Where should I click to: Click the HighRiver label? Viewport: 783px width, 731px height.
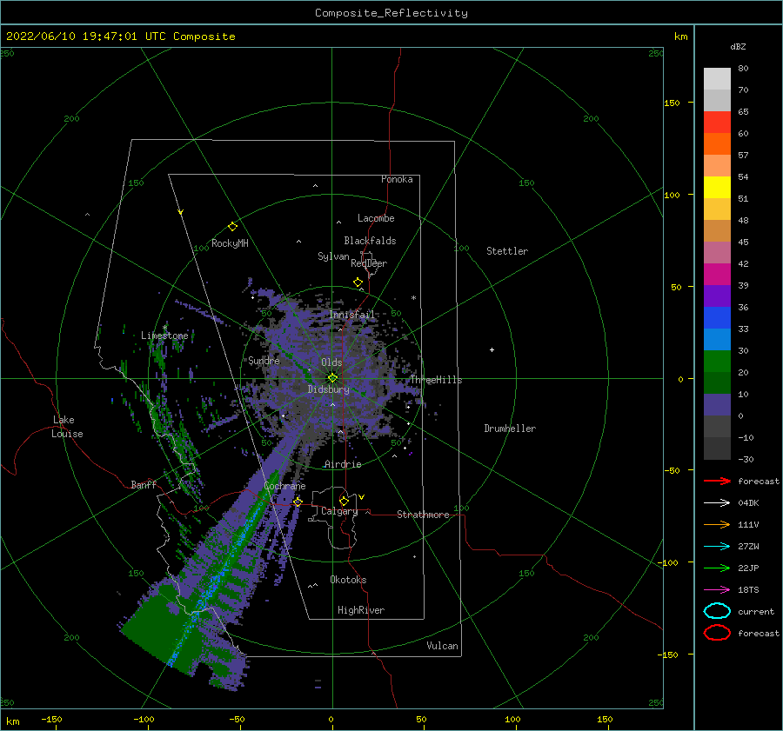click(x=361, y=610)
